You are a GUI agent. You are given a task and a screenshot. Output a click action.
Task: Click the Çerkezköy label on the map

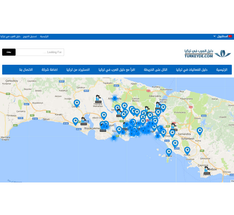[12, 81]
